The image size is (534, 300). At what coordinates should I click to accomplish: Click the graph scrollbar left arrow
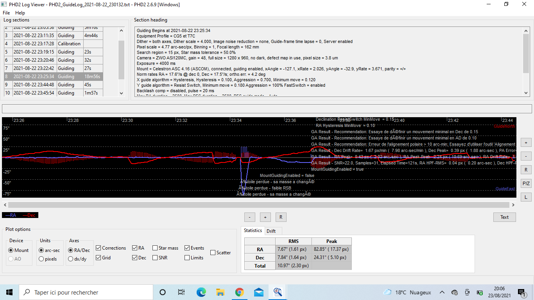pyautogui.click(x=5, y=205)
